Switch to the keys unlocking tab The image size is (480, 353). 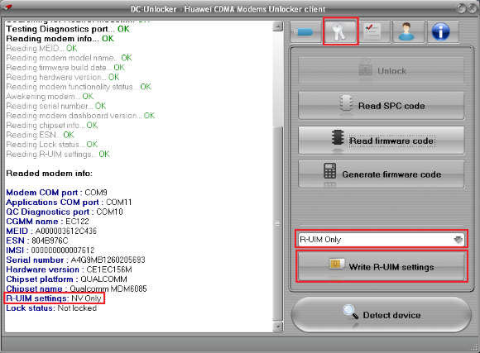point(340,31)
